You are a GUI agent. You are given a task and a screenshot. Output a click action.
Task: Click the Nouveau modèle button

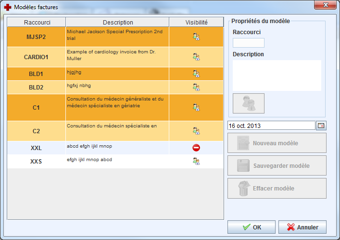(277, 143)
